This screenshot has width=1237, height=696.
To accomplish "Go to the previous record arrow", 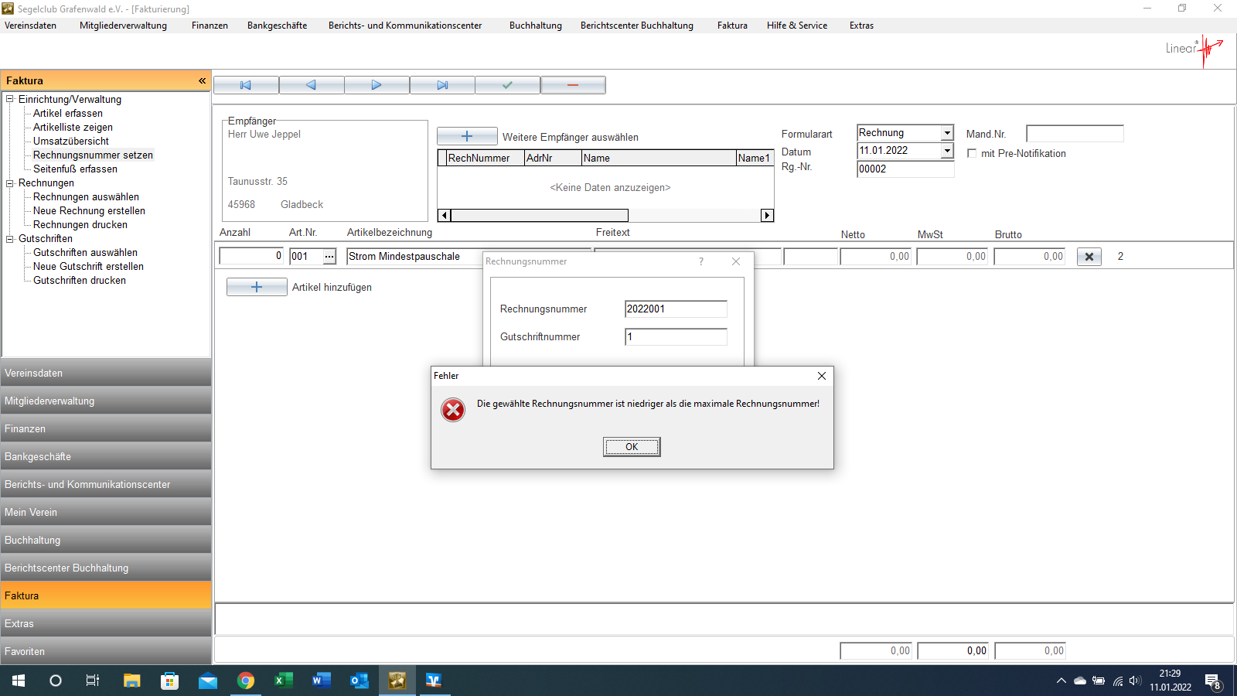I will 311,85.
